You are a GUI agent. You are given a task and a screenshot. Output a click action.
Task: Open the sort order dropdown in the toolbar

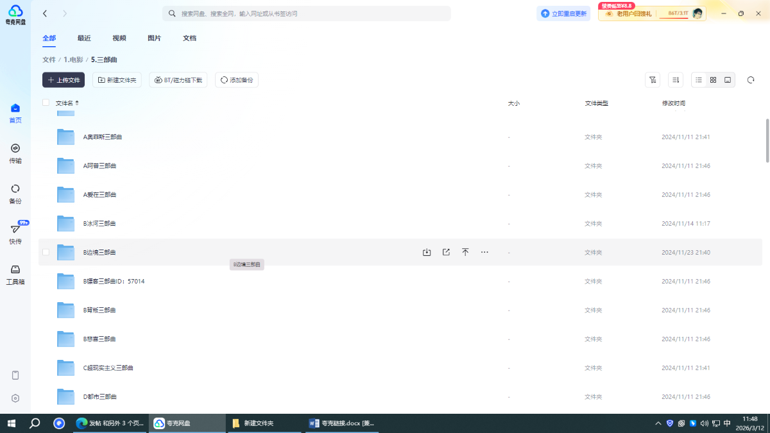coord(675,80)
